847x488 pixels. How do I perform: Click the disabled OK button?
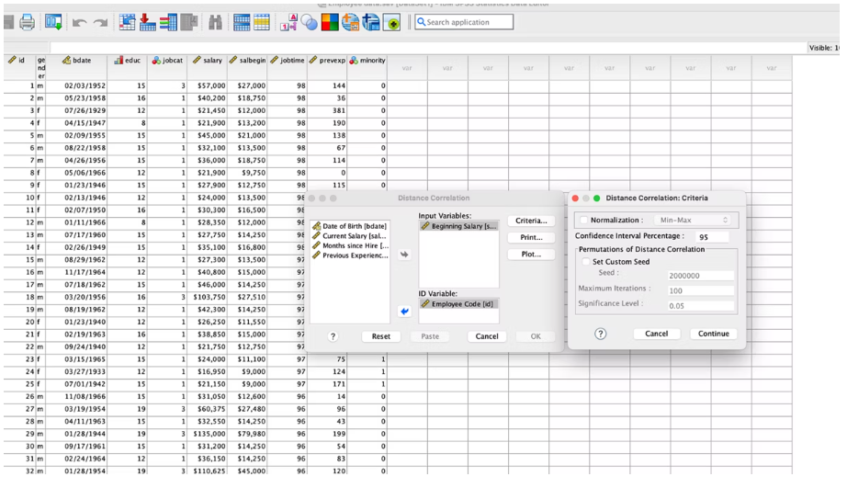coord(536,336)
